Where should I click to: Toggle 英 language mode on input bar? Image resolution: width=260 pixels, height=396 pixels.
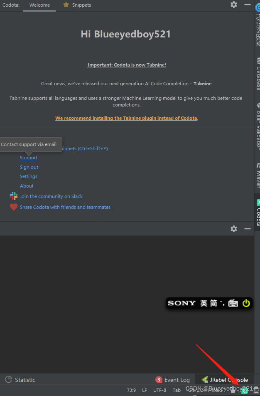pos(204,303)
